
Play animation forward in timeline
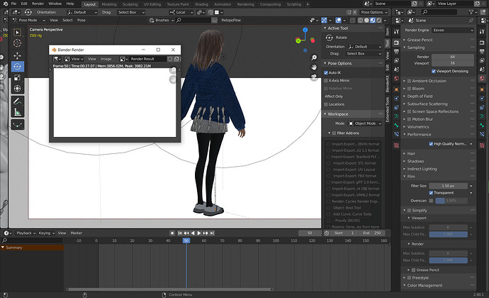coord(199,233)
